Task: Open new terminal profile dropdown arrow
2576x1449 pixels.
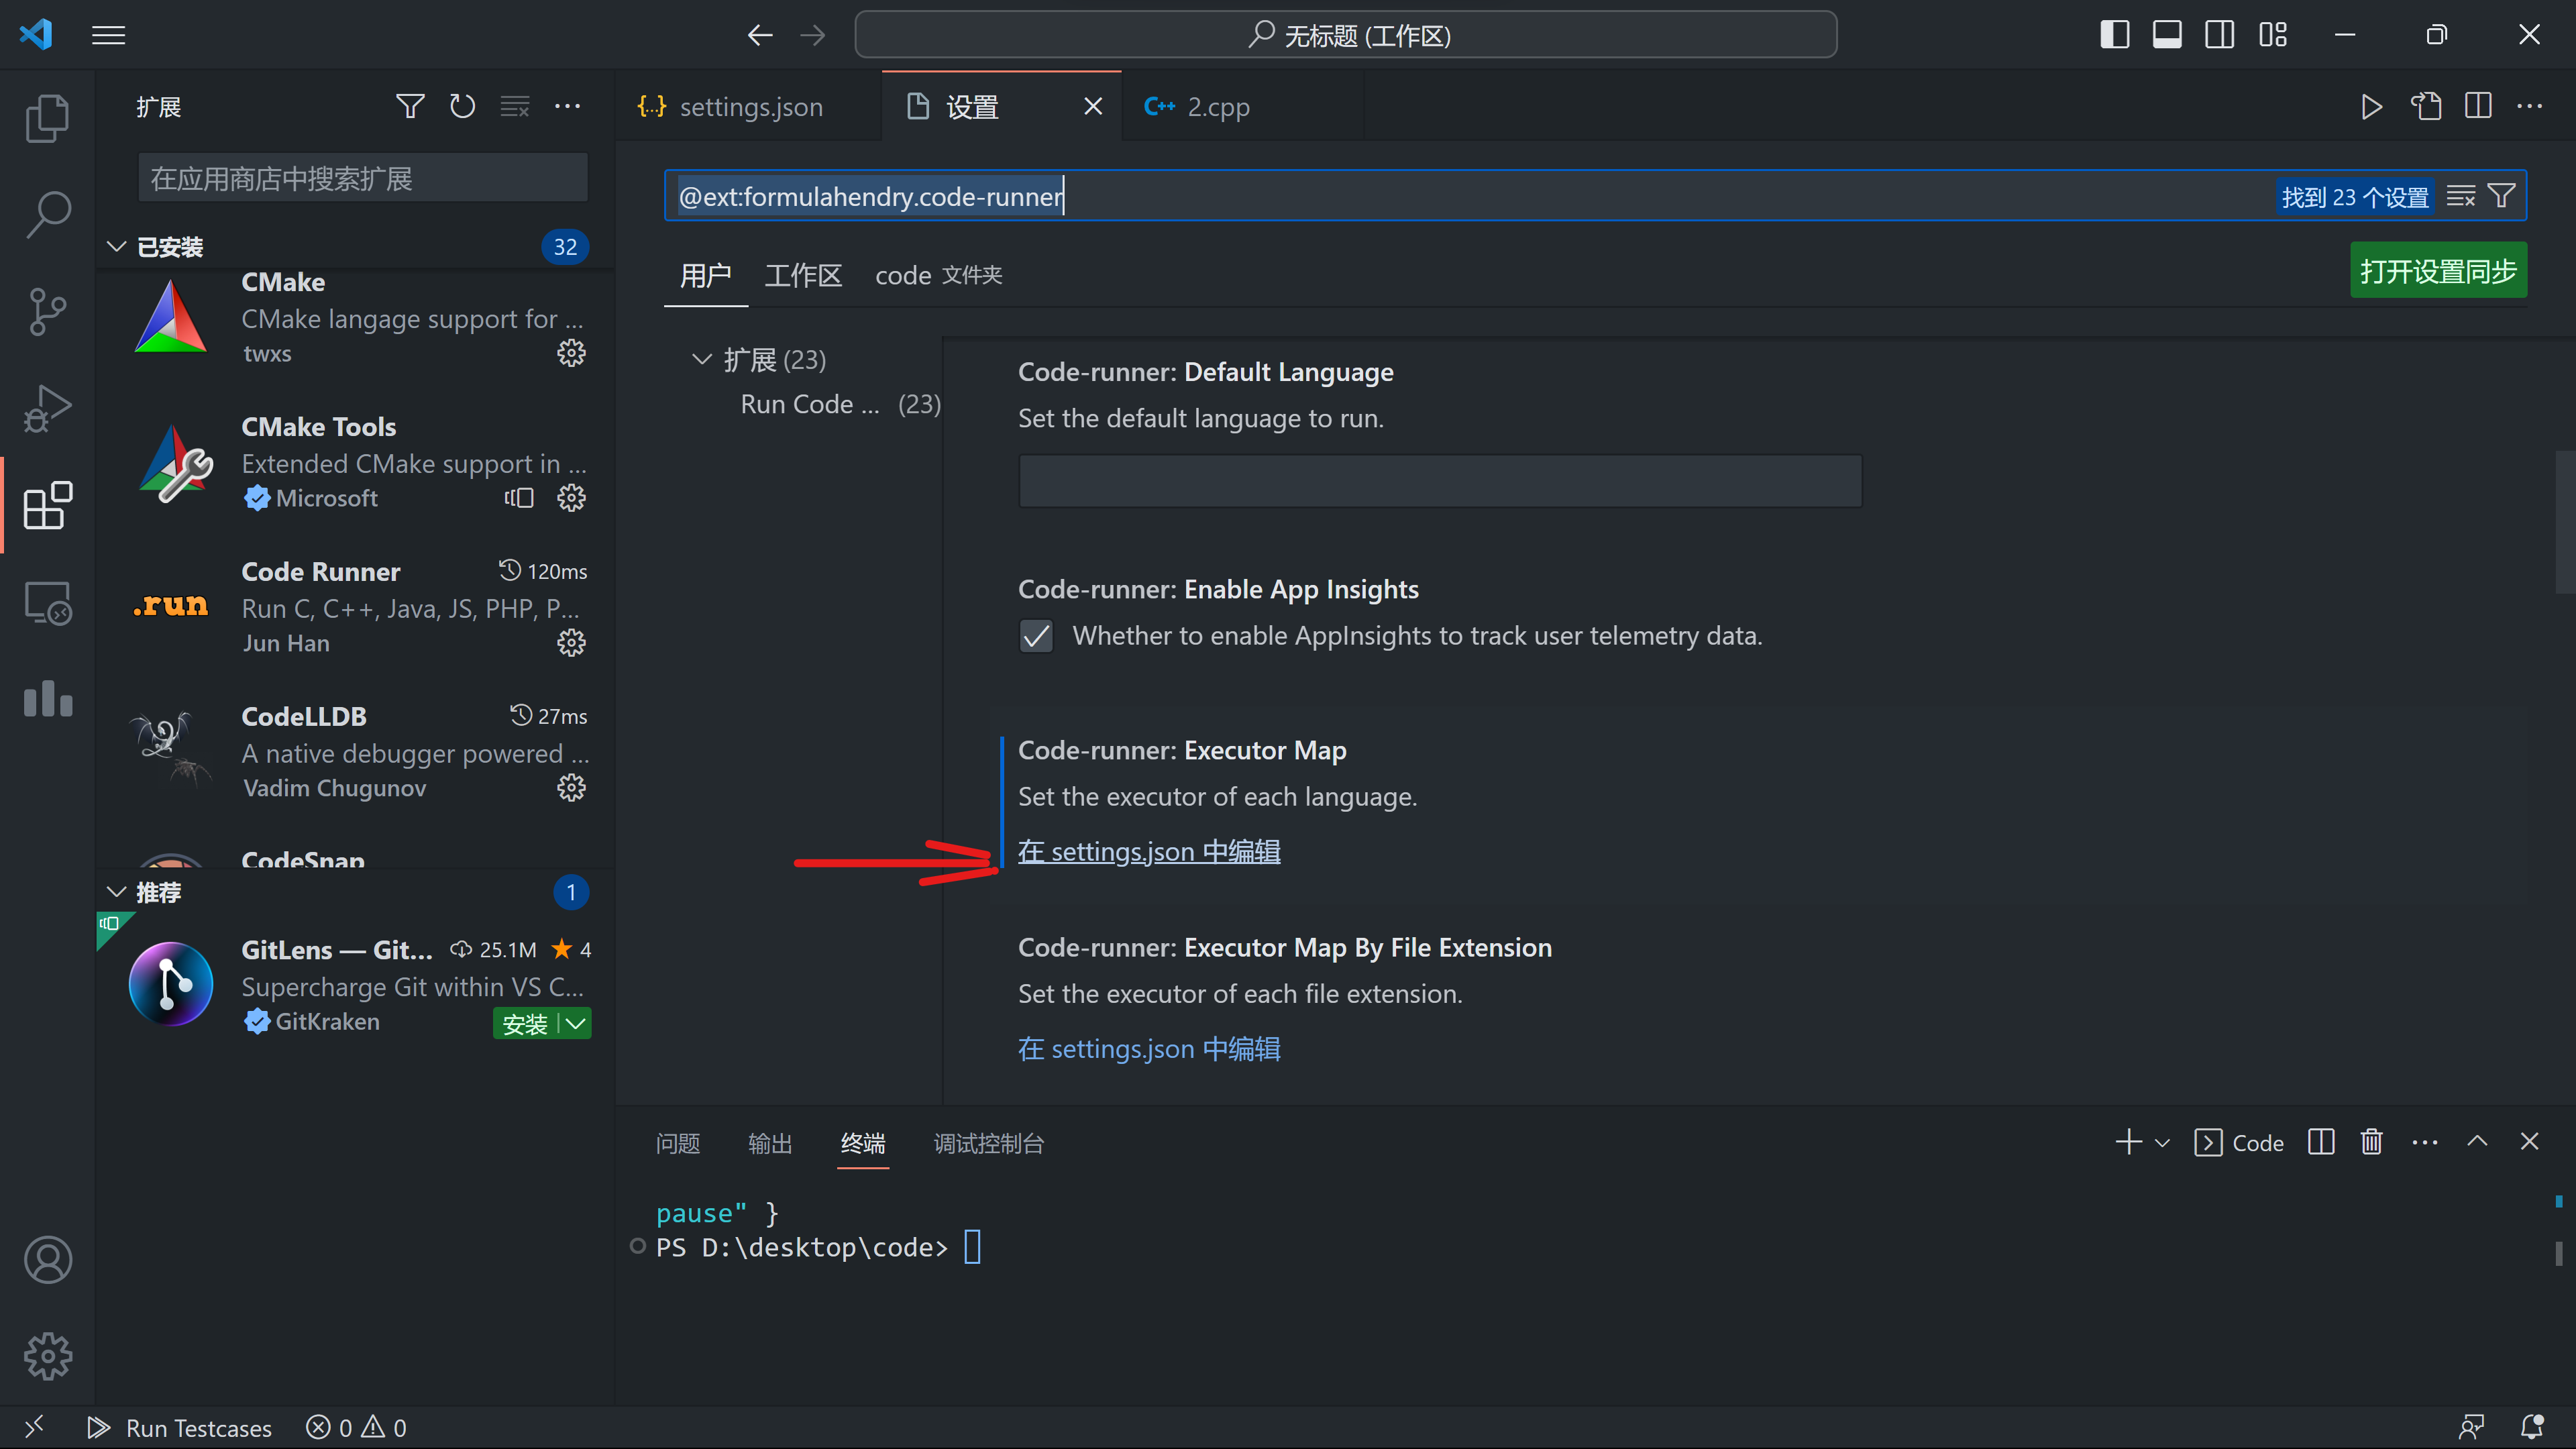Action: click(x=2162, y=1143)
